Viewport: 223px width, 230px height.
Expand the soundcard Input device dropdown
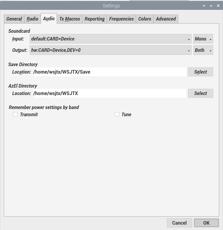(110, 39)
